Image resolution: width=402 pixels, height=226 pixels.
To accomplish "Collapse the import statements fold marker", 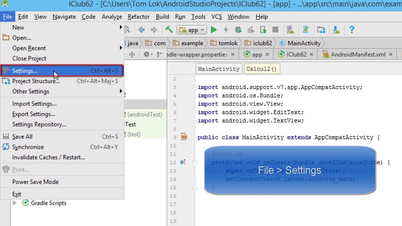I will click(x=195, y=87).
